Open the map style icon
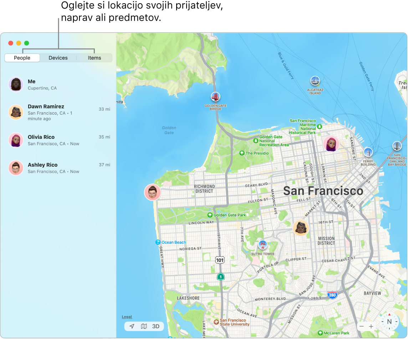This screenshot has width=408, height=339. click(x=143, y=326)
